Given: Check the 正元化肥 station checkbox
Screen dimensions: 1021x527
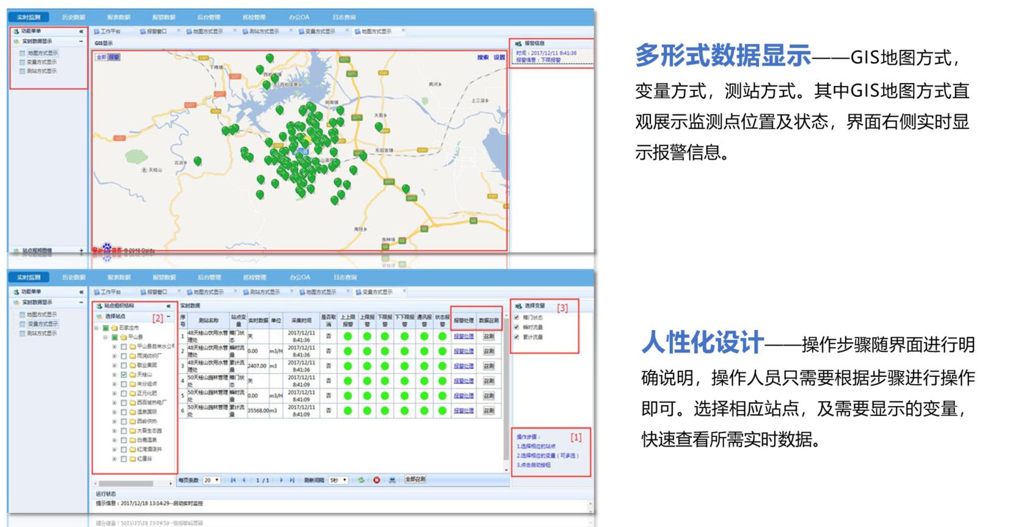Looking at the screenshot, I should coord(124,393).
